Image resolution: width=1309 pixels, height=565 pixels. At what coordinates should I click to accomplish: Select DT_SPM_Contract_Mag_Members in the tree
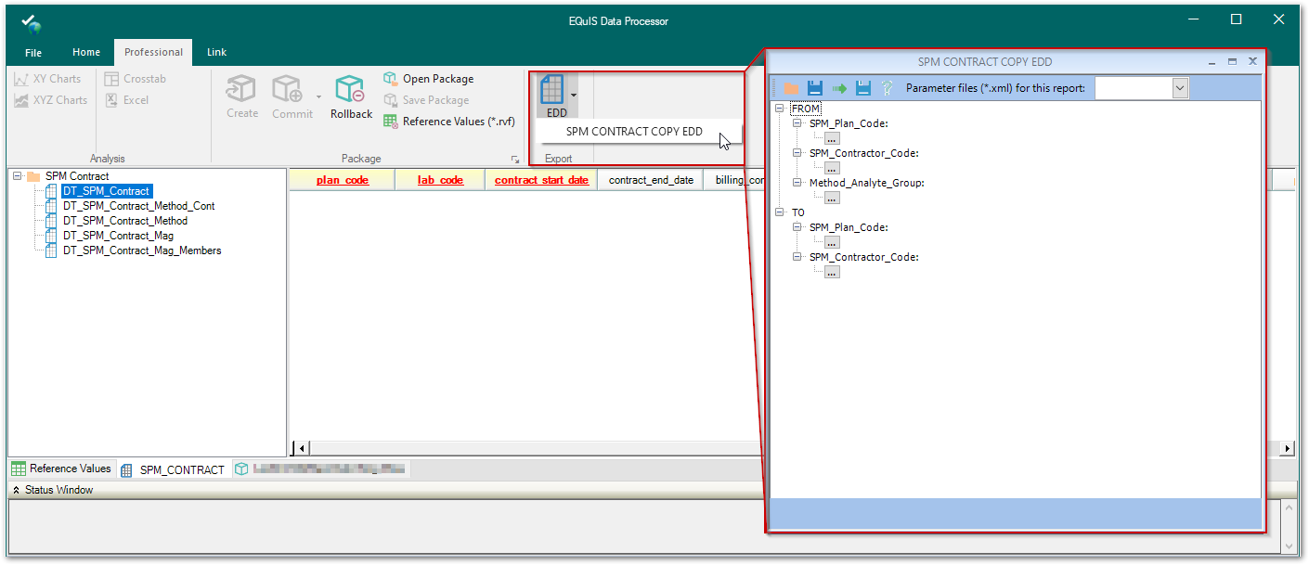pos(142,250)
